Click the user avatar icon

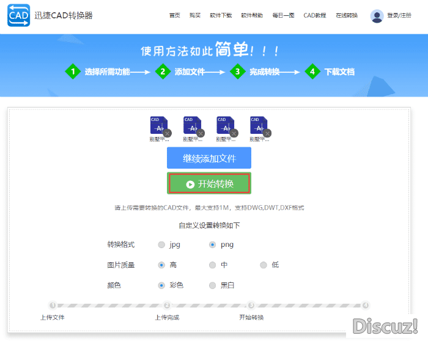coord(377,16)
